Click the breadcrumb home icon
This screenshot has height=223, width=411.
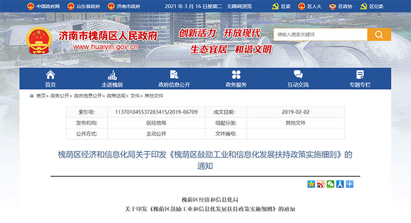coord(32,96)
